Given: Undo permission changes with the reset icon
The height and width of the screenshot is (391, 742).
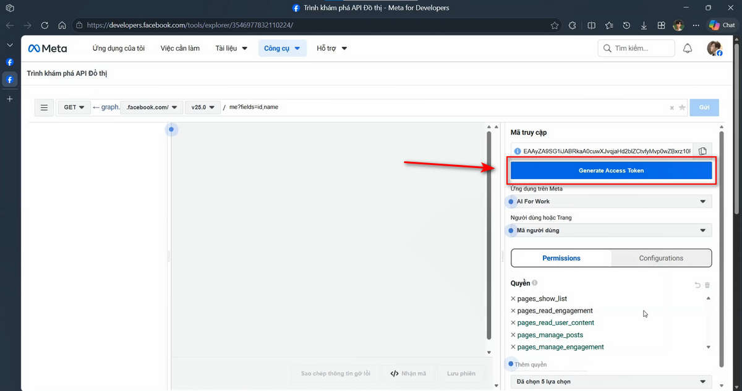Looking at the screenshot, I should click(697, 285).
